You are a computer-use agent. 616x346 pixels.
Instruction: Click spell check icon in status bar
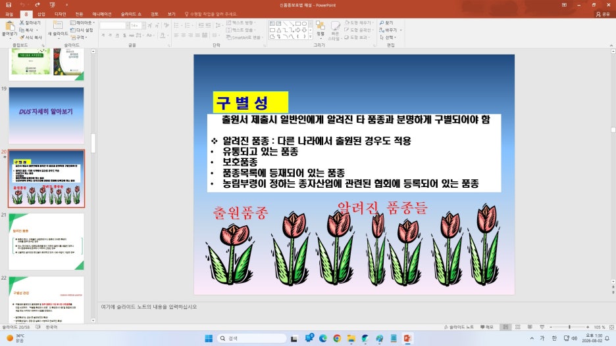pyautogui.click(x=38, y=327)
